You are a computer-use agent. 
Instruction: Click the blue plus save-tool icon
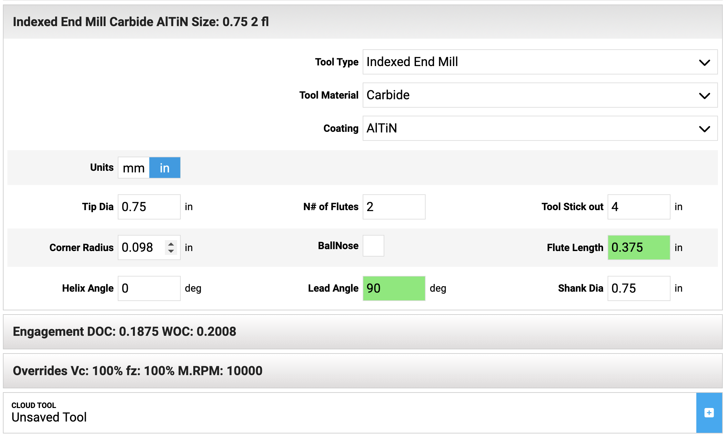point(709,413)
